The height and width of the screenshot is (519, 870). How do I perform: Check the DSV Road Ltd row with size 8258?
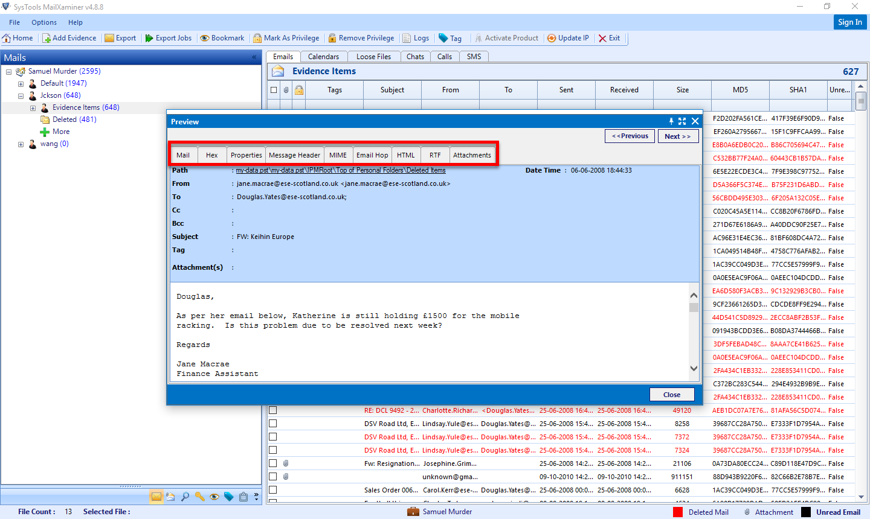[x=273, y=424]
